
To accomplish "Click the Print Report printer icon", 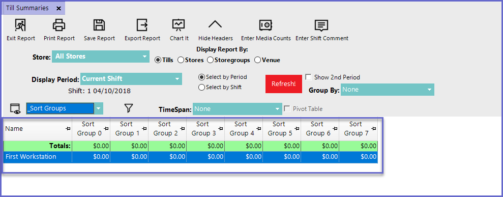I will 59,25.
